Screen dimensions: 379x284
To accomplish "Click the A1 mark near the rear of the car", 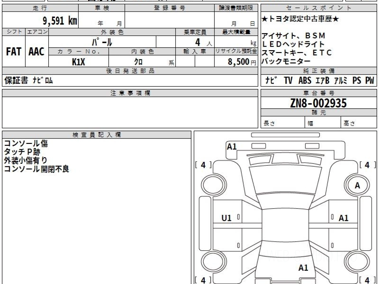I will pyautogui.click(x=303, y=268).
